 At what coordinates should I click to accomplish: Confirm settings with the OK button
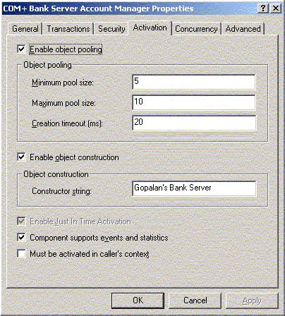point(138,300)
